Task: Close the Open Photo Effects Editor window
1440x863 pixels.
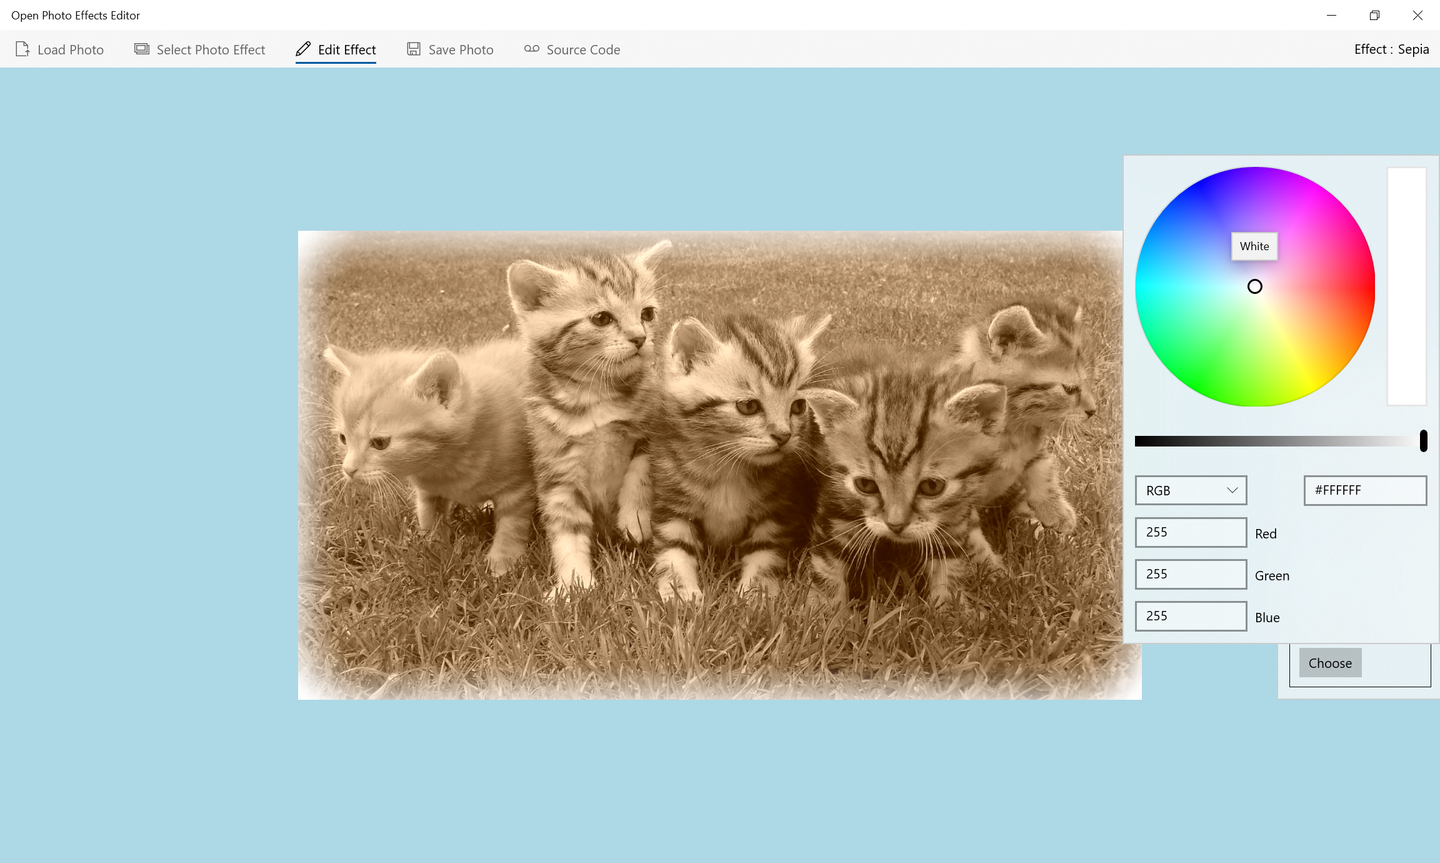Action: [x=1417, y=15]
